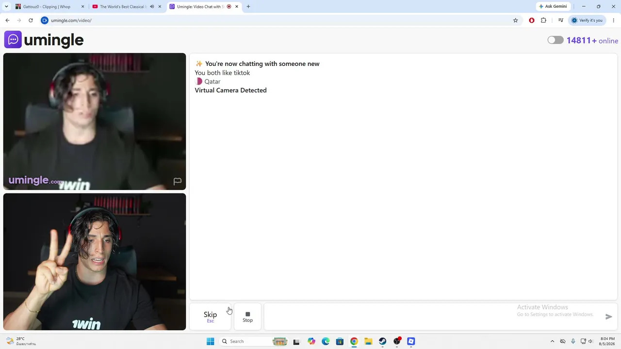Screen dimensions: 621x349
Task: Click the stranger's video feed
Action: point(95,121)
